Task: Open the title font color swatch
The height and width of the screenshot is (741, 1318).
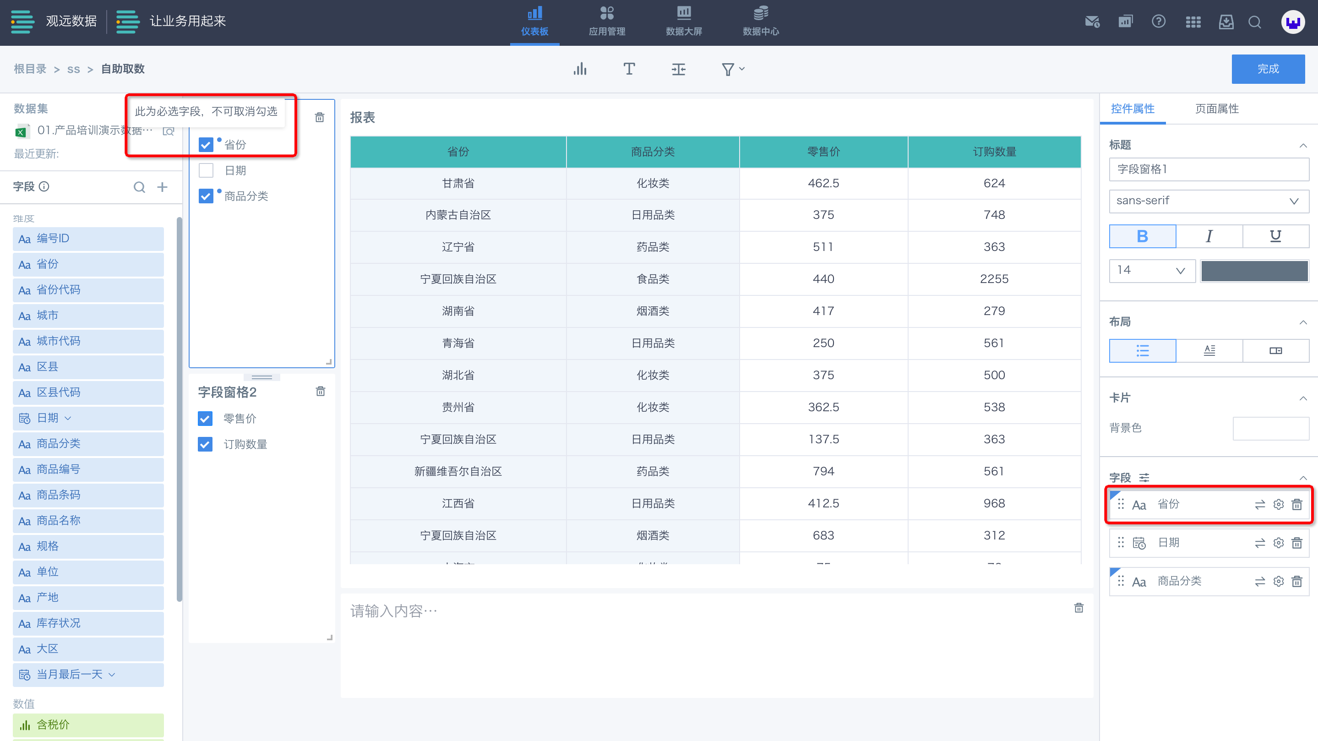Action: click(x=1254, y=271)
